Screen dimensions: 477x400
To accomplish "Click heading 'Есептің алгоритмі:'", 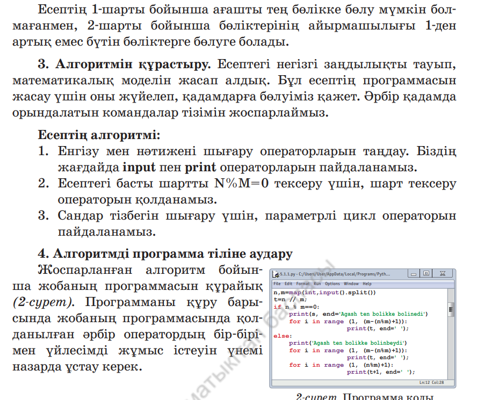I will pyautogui.click(x=99, y=135).
